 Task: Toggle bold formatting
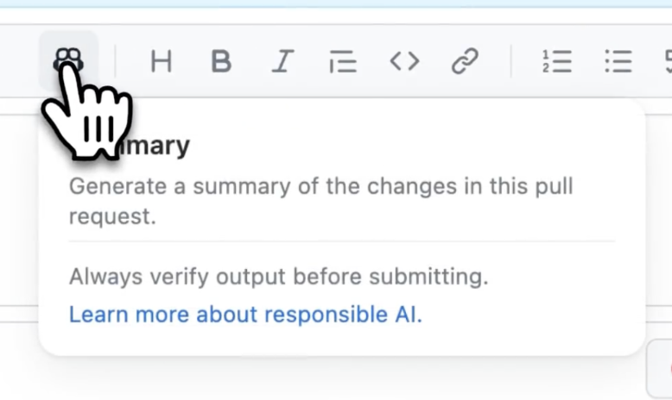point(221,61)
